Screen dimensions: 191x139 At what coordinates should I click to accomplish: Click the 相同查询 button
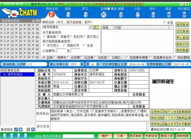(x=182, y=25)
